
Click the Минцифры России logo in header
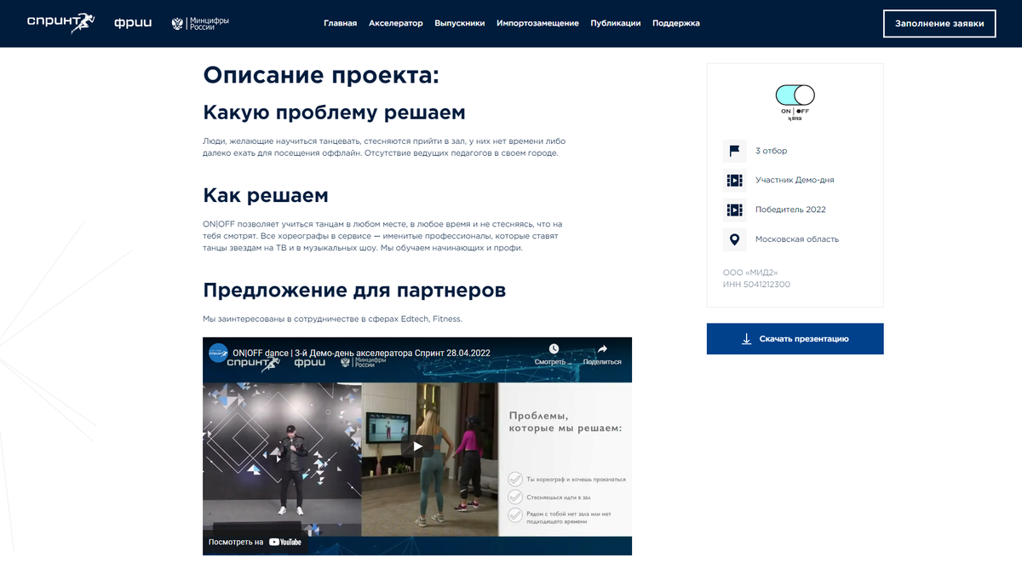(200, 23)
